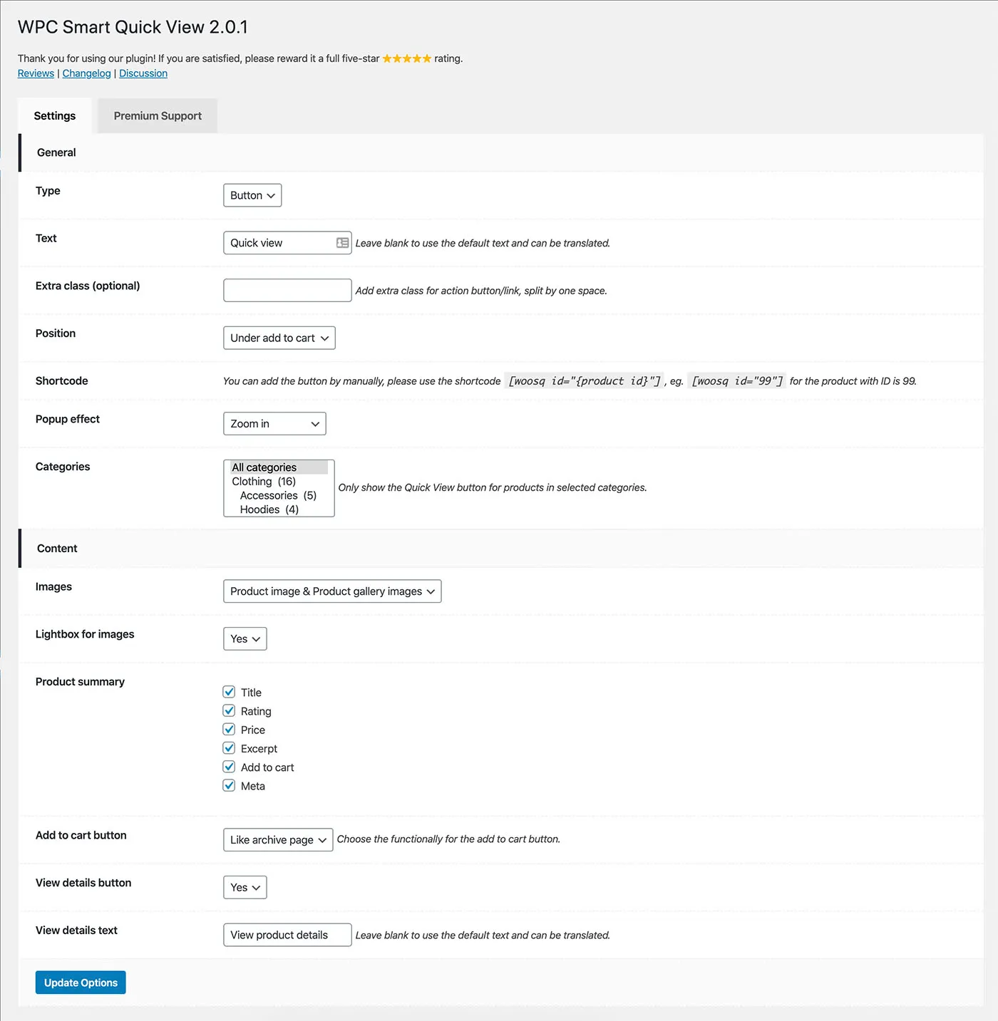This screenshot has width=998, height=1021.
Task: Select All categories in the list
Action: click(279, 467)
